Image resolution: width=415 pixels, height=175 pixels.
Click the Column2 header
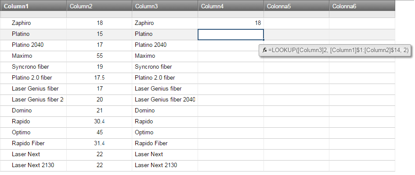point(99,6)
